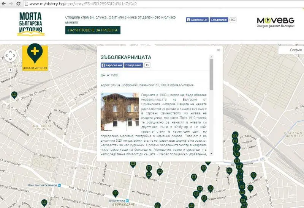This screenshot has width=304, height=208.
Task: Click 'Научи повече за проекта' button
Action: (93, 30)
